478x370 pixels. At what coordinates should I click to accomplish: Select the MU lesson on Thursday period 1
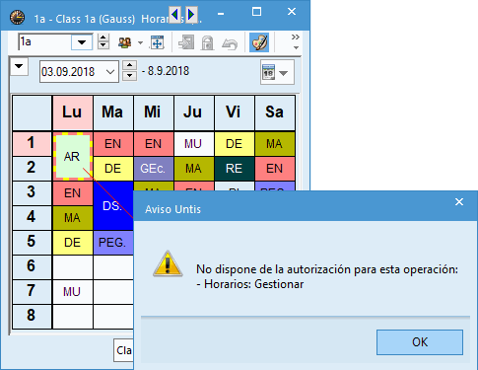click(194, 144)
